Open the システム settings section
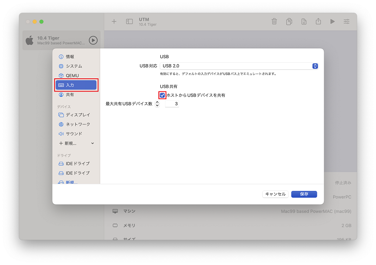This screenshot has height=265, width=376. 76,66
